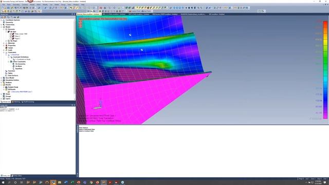Select Simcenter NASTRAN Case 1 result set
329x185 pixels.
[x=21, y=91]
